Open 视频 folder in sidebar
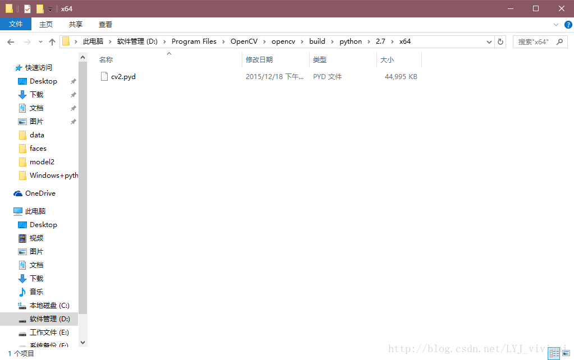Screen dimensions: 574x360 point(36,238)
